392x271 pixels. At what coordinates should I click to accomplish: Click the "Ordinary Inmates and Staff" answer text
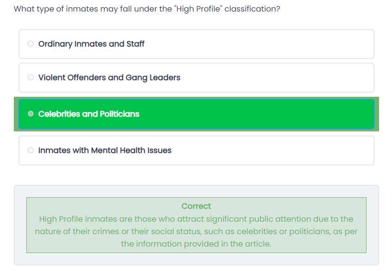tap(91, 44)
